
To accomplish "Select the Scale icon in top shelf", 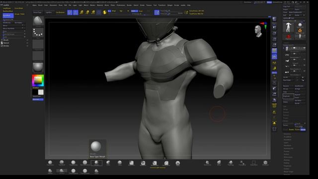I will click(x=87, y=12).
